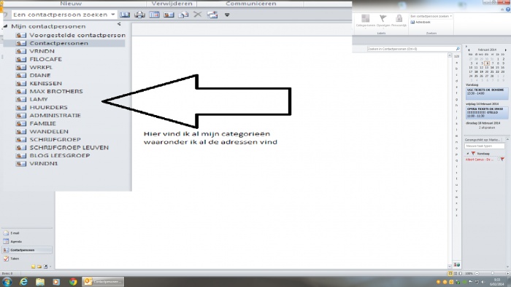Screen dimensions: 511x287
Task: Check the Albert Camus task checkbox
Action: tap(499, 160)
